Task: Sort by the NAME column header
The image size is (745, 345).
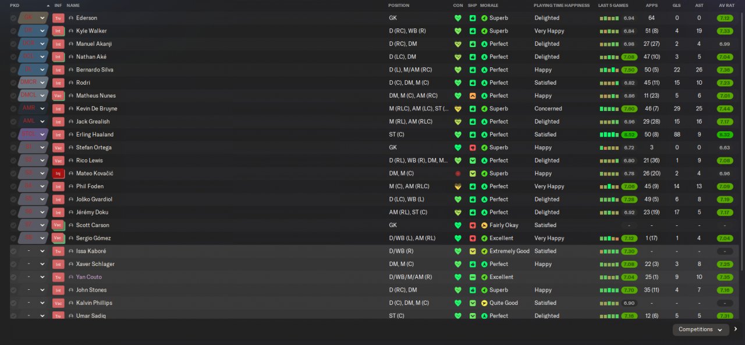Action: coord(73,5)
